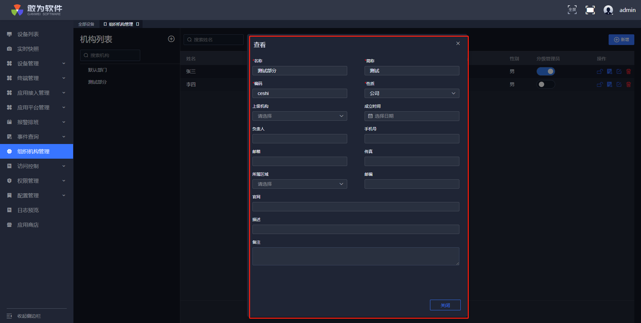Click the 官网 input field
The image size is (641, 323).
[x=356, y=207]
